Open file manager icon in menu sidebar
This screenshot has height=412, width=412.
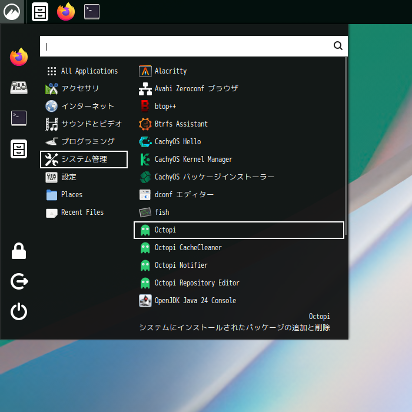[19, 149]
